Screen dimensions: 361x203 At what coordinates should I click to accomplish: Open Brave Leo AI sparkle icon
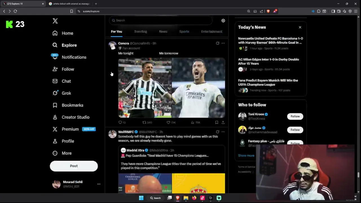344,11
